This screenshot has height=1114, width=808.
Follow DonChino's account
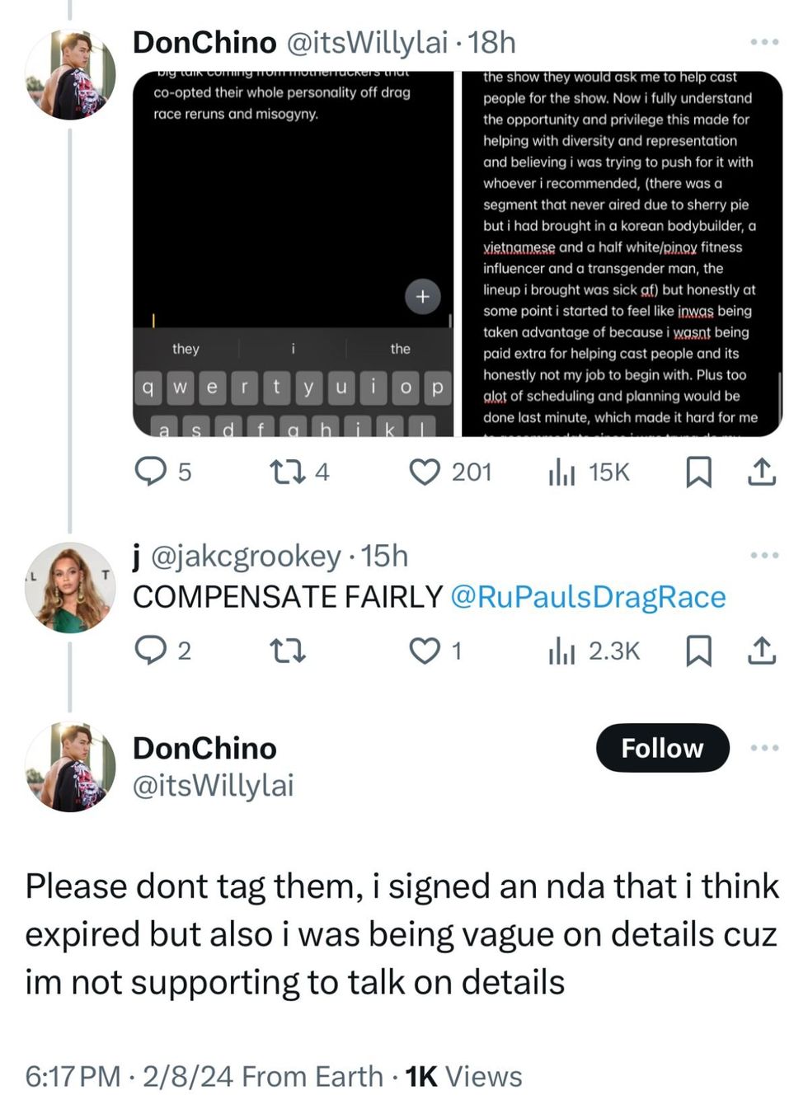pos(662,748)
